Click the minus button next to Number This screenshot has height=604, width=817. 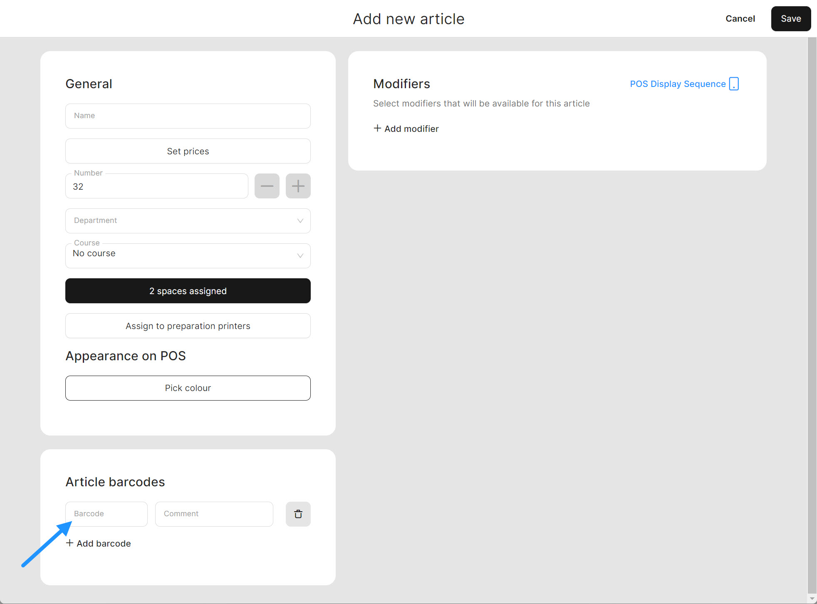(267, 186)
